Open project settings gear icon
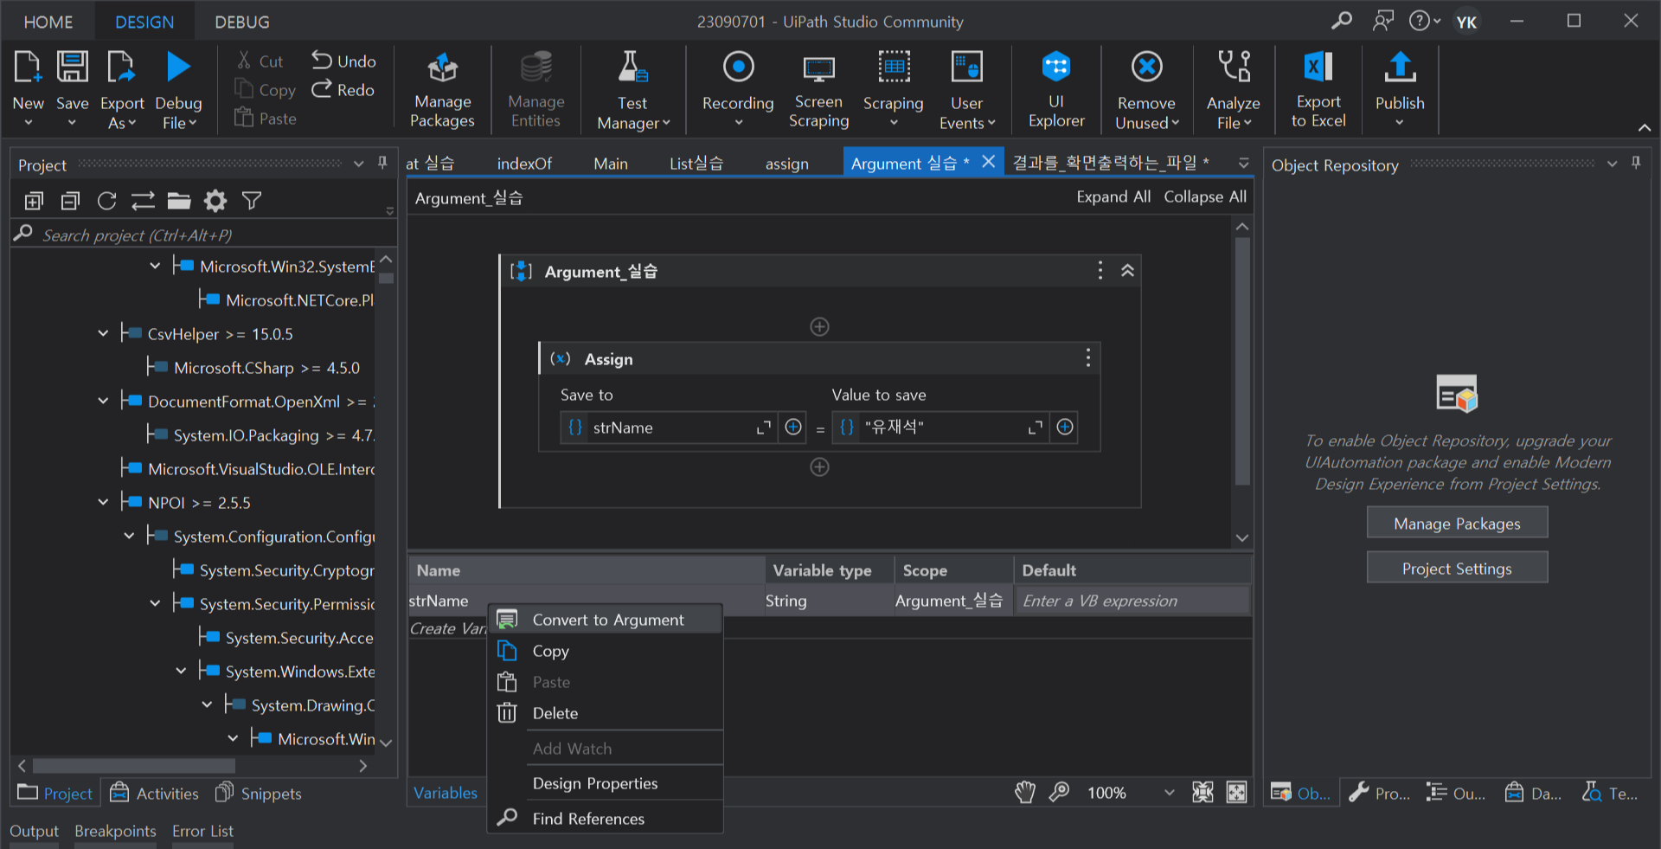The image size is (1661, 849). 215,201
